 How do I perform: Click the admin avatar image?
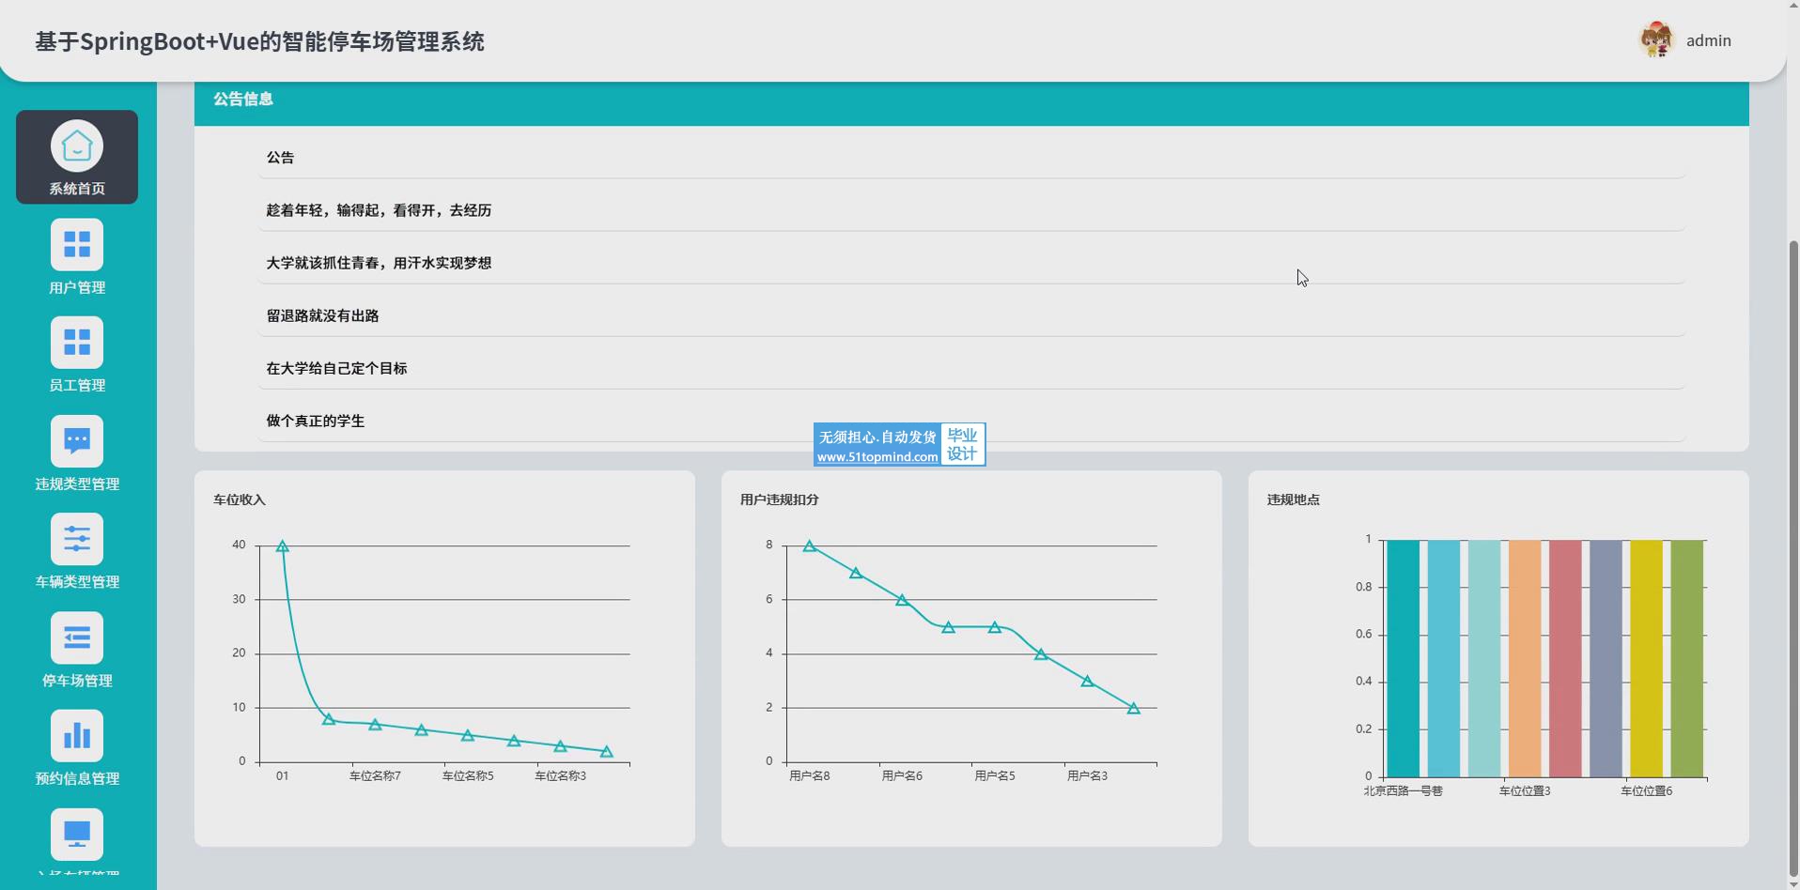pos(1656,40)
